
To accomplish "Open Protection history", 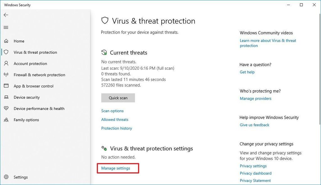I will pos(116,128).
